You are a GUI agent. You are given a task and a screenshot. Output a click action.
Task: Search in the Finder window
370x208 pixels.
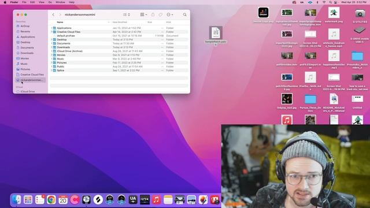(185, 14)
